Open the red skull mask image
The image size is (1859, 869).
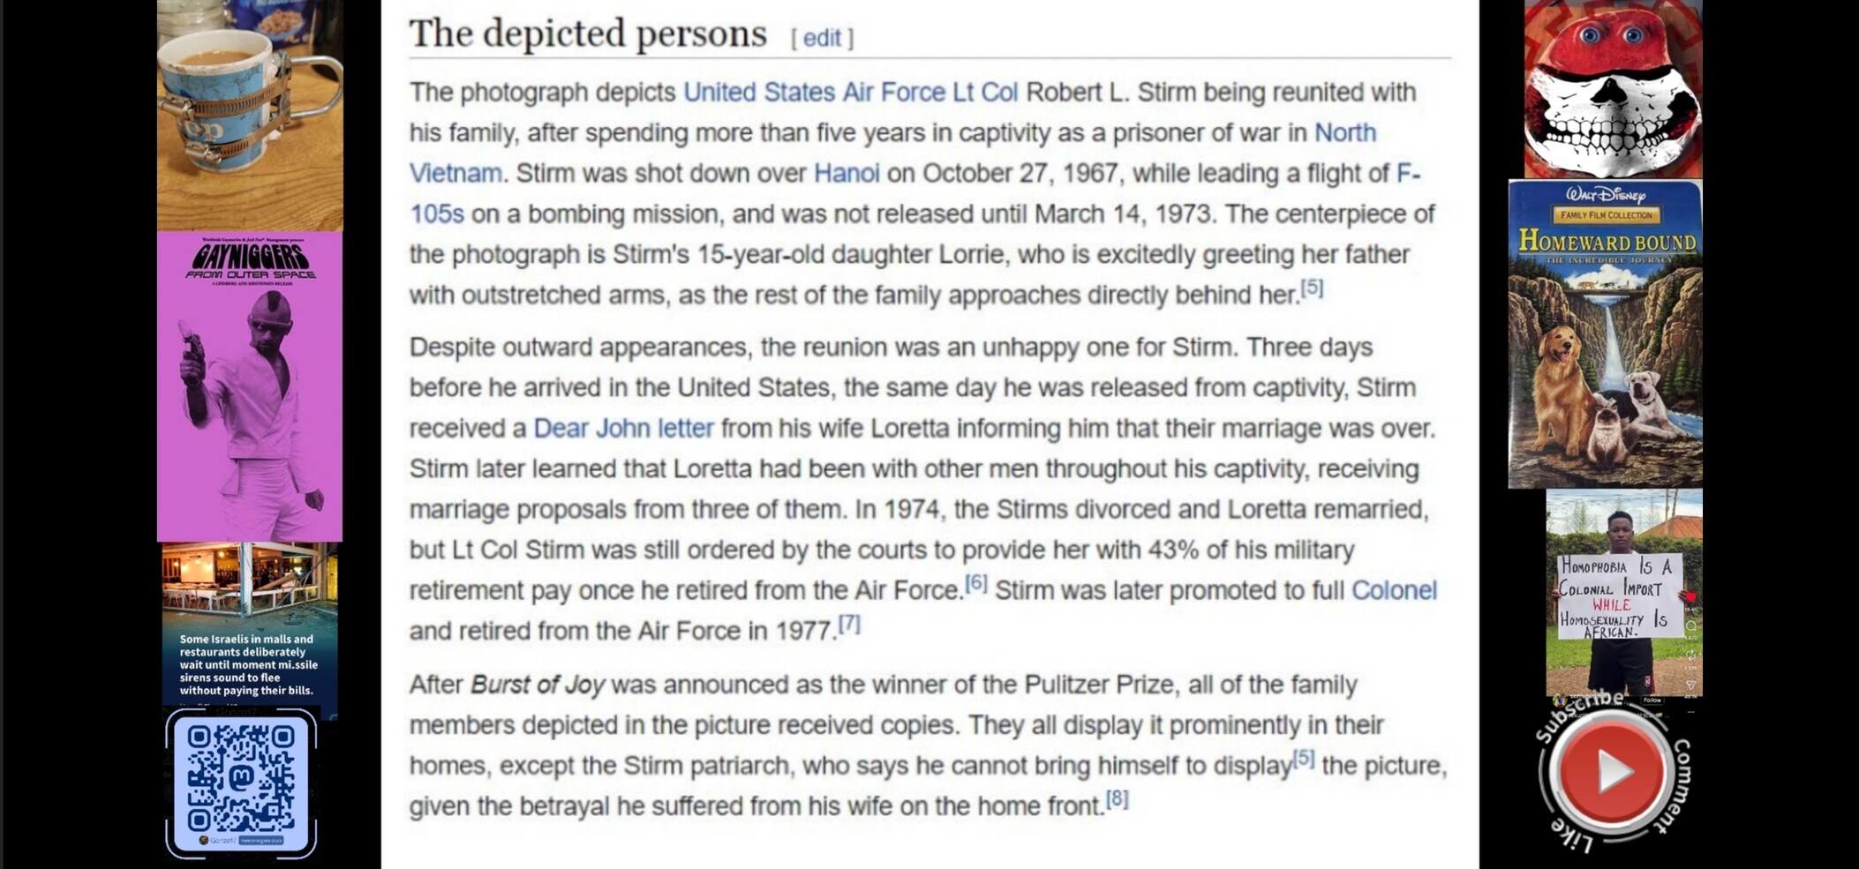tap(1612, 88)
